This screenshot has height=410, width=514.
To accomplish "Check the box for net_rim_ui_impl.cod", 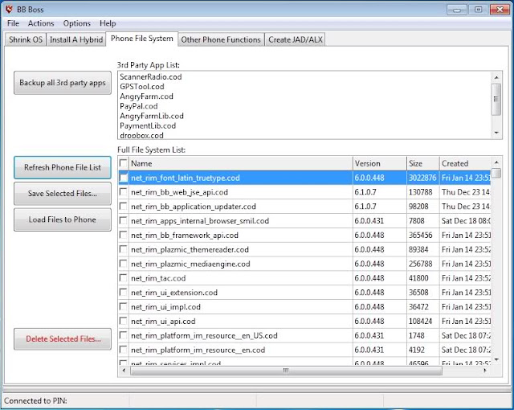I will click(123, 306).
